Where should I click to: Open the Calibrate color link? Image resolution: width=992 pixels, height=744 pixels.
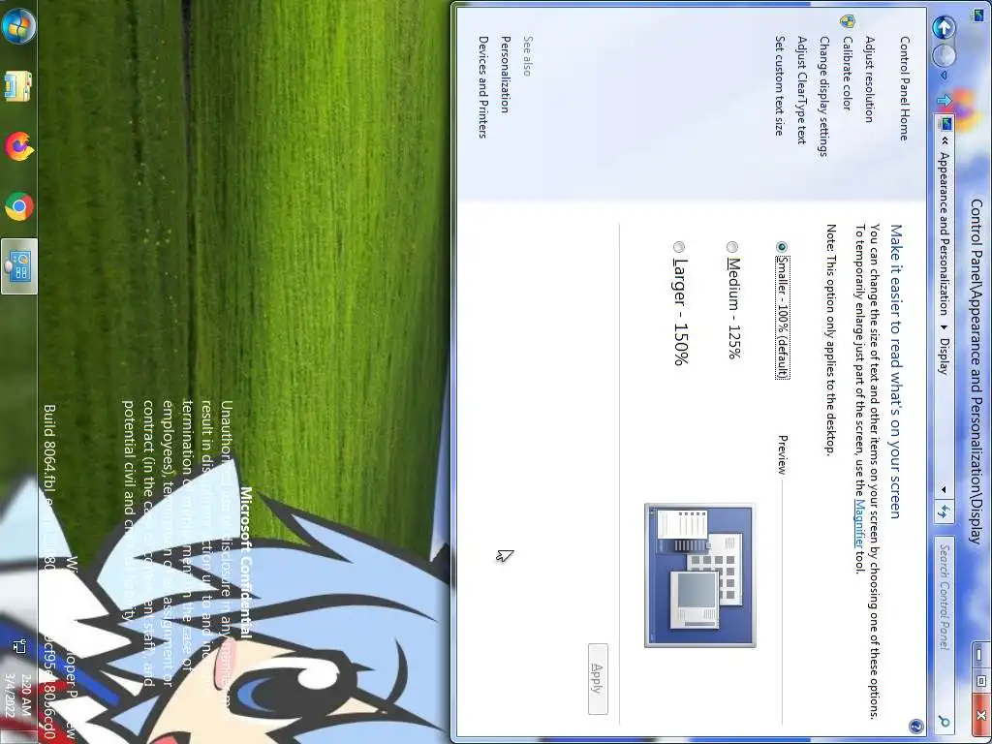[x=847, y=73]
